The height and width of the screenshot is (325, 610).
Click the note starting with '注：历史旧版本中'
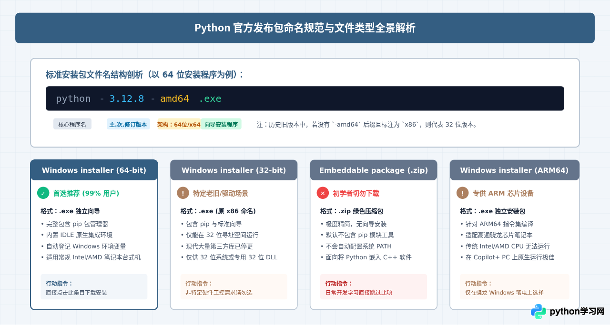367,125
